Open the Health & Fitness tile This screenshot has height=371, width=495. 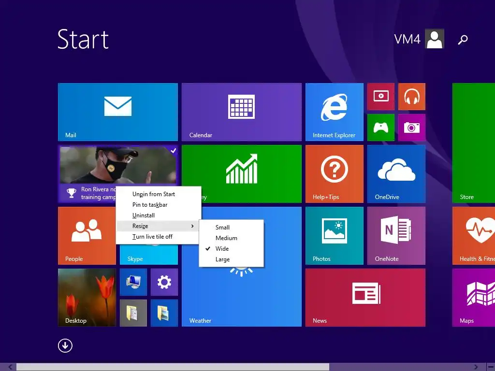(x=474, y=236)
